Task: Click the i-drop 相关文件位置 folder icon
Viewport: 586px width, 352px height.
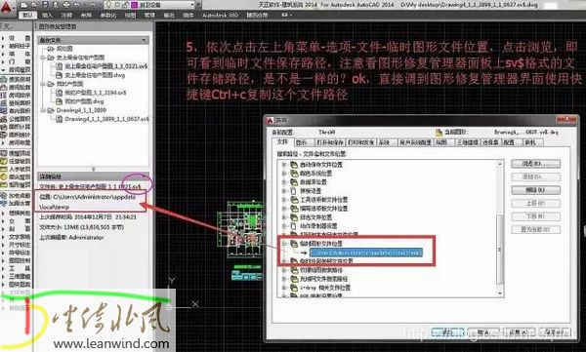Action: (x=294, y=288)
